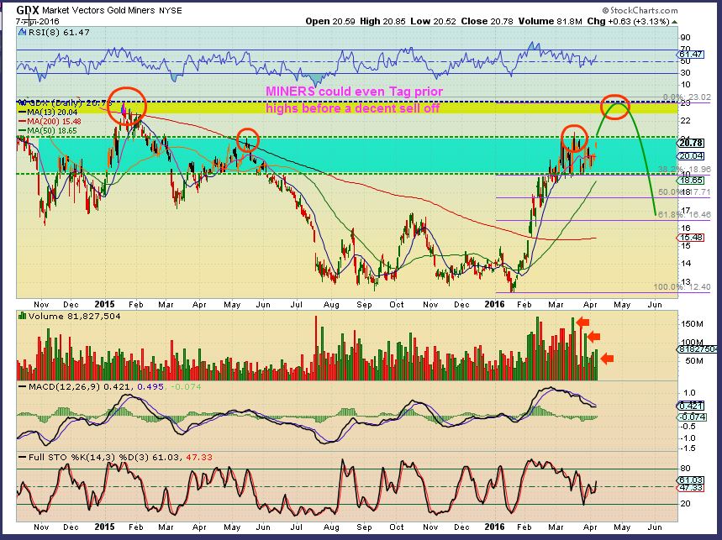Click the Volume 81.8M header value
Screen dimensions: 722x540
point(550,21)
